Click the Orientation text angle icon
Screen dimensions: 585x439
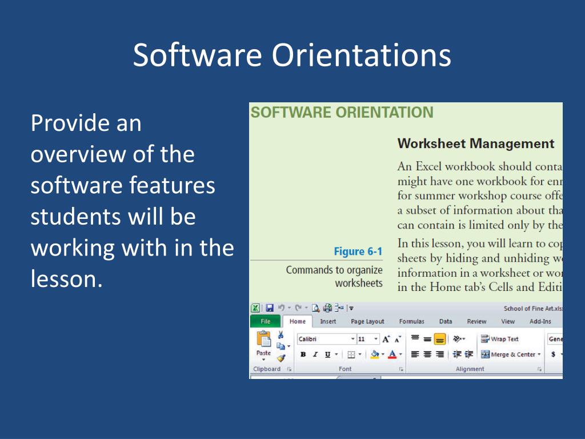(458, 339)
